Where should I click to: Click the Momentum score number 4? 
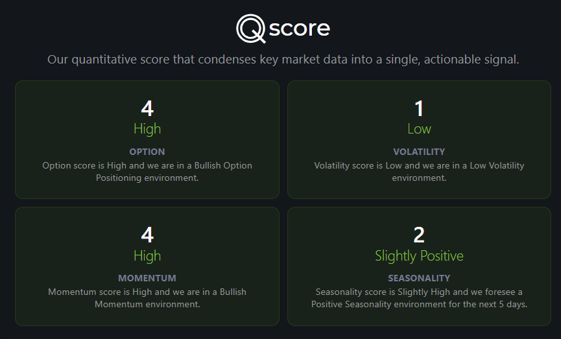point(147,235)
